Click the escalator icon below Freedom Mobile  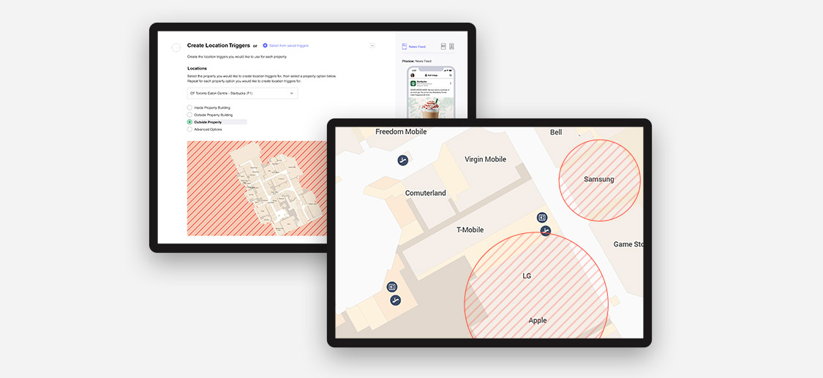pos(403,160)
